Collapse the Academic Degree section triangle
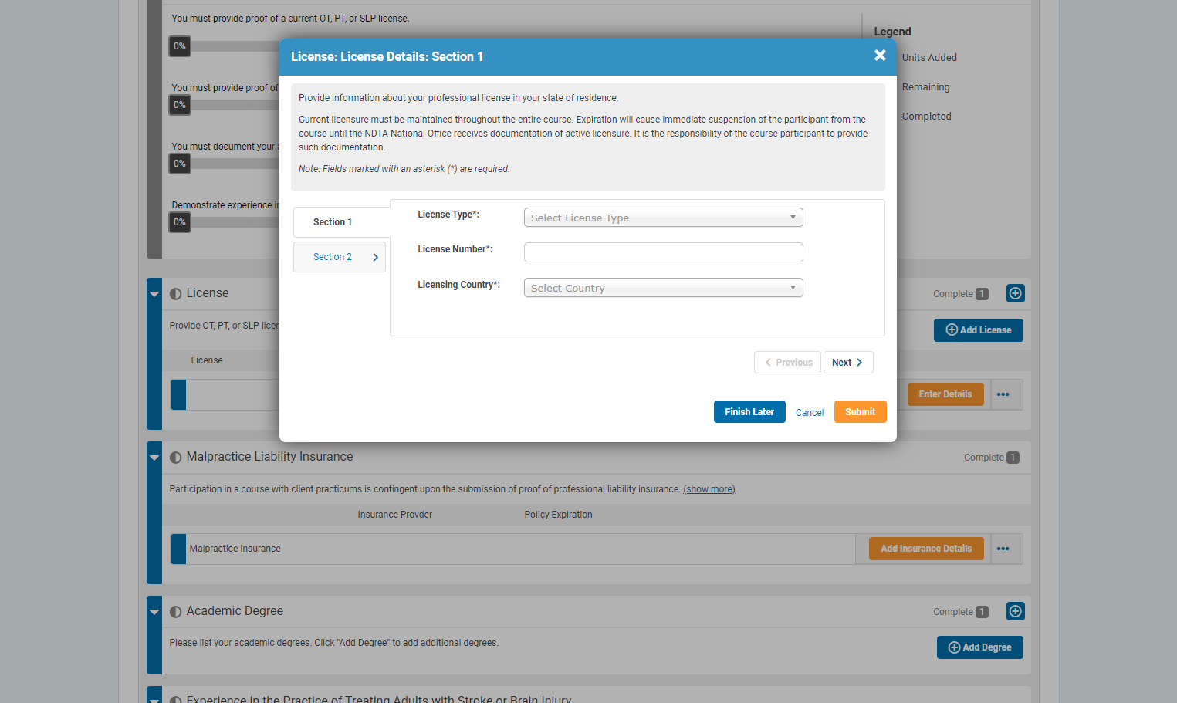 [154, 612]
